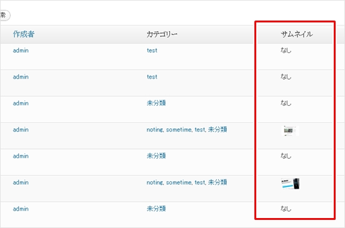Screen dimensions: 345x228
Task: Click the サムネイル column header
Action: (297, 34)
